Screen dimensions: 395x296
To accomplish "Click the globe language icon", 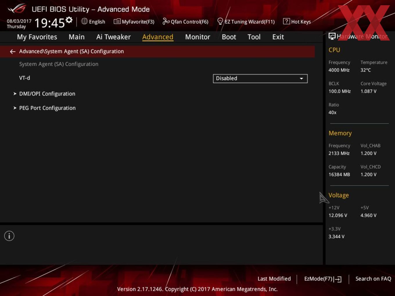I will tap(84, 21).
